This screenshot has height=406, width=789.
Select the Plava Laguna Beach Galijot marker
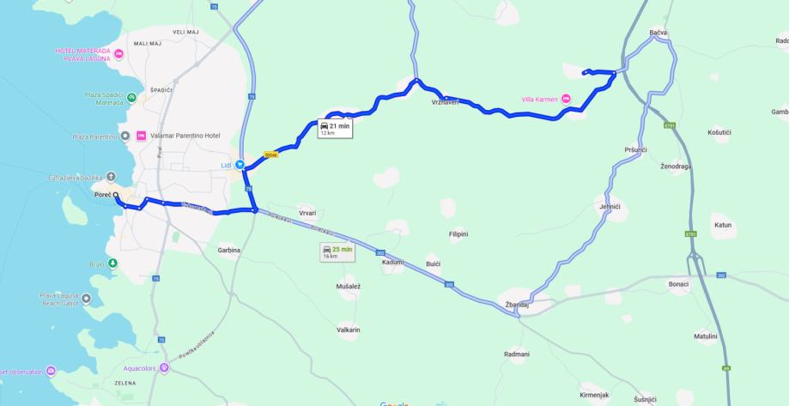[x=87, y=300]
